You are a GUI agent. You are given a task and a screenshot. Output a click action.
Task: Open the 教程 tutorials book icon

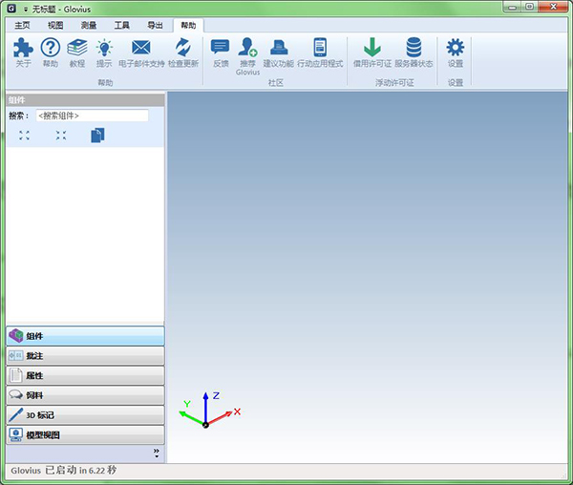[76, 48]
